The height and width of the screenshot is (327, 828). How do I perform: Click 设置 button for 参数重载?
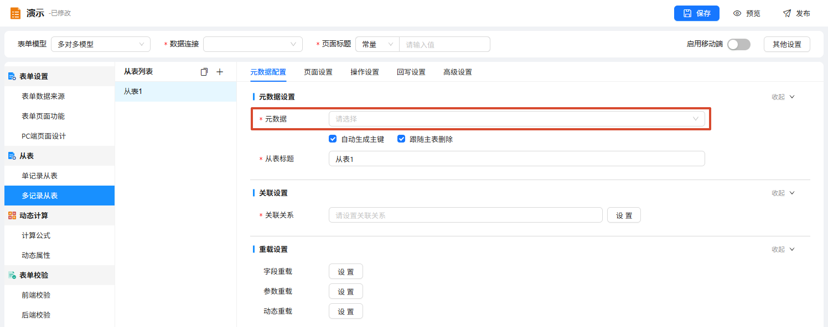(346, 291)
